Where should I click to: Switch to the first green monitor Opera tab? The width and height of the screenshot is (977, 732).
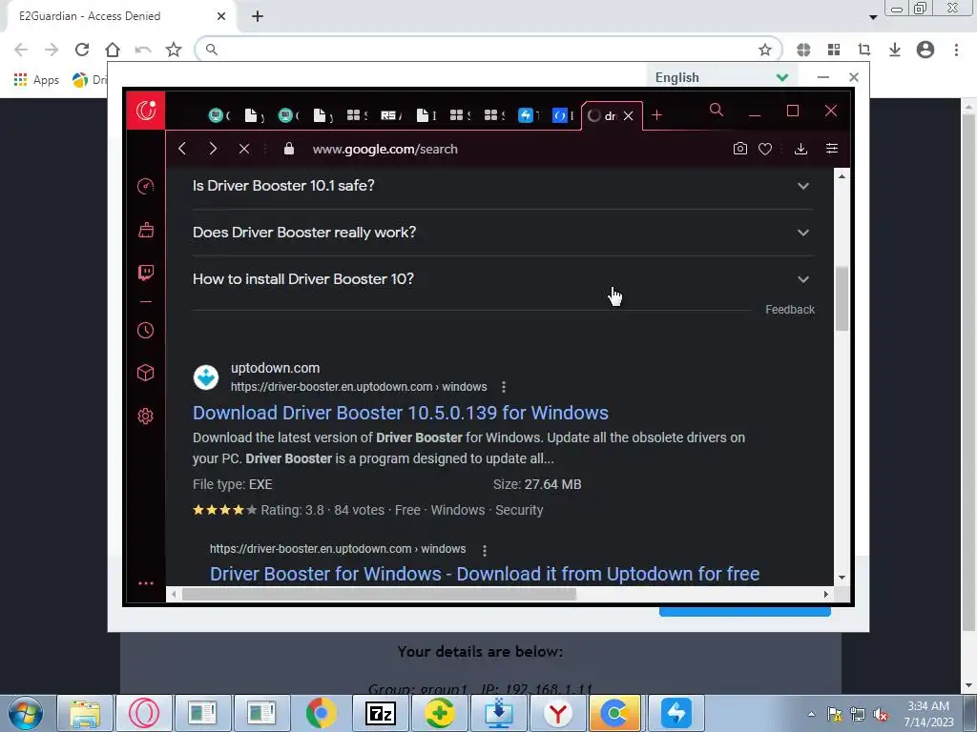(x=219, y=115)
